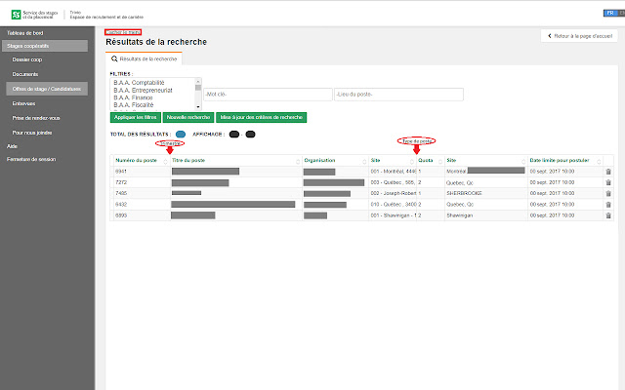Go to Documents in the sidebar
625x390 pixels.
tap(25, 74)
